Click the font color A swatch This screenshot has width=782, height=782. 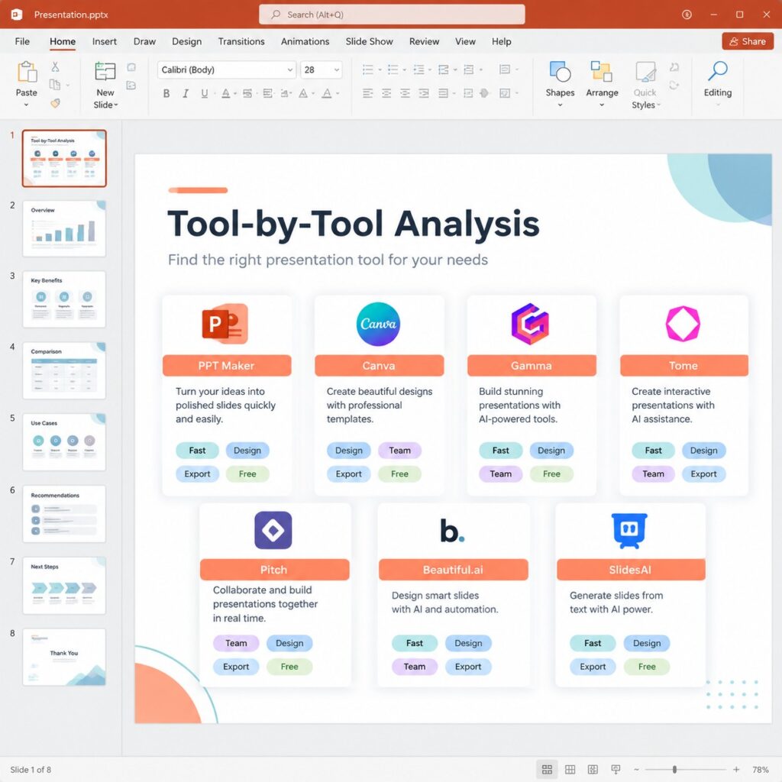[x=327, y=93]
